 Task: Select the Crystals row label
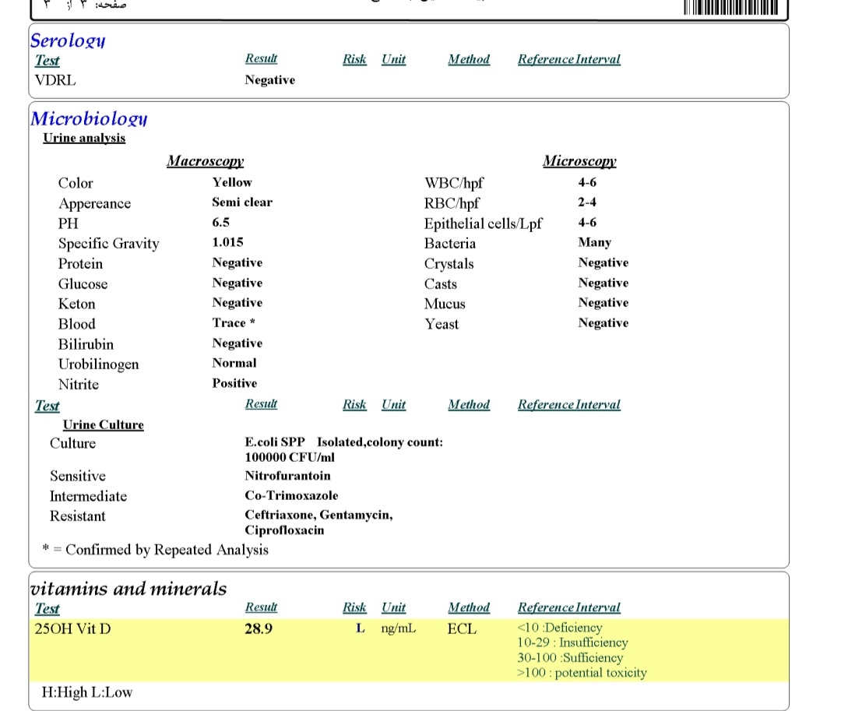pos(449,264)
